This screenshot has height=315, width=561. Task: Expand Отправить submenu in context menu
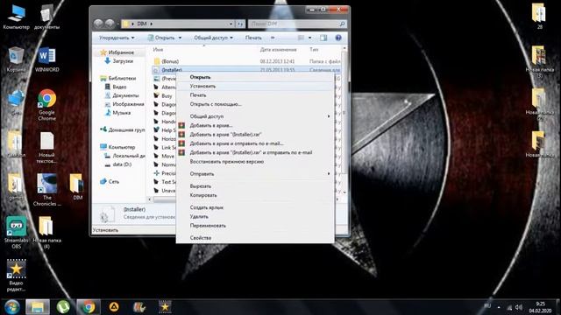[x=255, y=174]
